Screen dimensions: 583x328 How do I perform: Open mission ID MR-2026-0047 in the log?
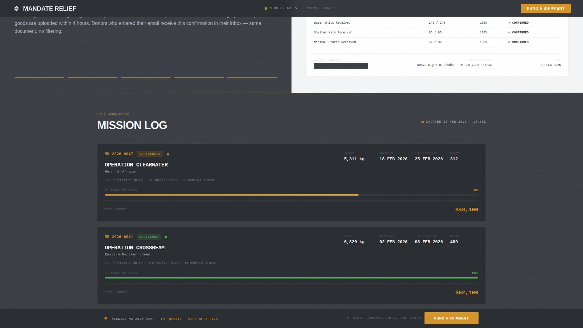pyautogui.click(x=119, y=154)
